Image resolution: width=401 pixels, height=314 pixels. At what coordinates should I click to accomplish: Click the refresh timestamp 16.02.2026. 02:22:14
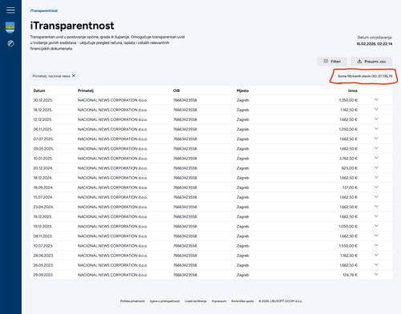(x=375, y=44)
